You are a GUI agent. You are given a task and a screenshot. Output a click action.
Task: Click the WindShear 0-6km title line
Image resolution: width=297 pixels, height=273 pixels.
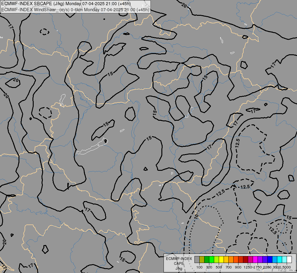[x=75, y=10]
